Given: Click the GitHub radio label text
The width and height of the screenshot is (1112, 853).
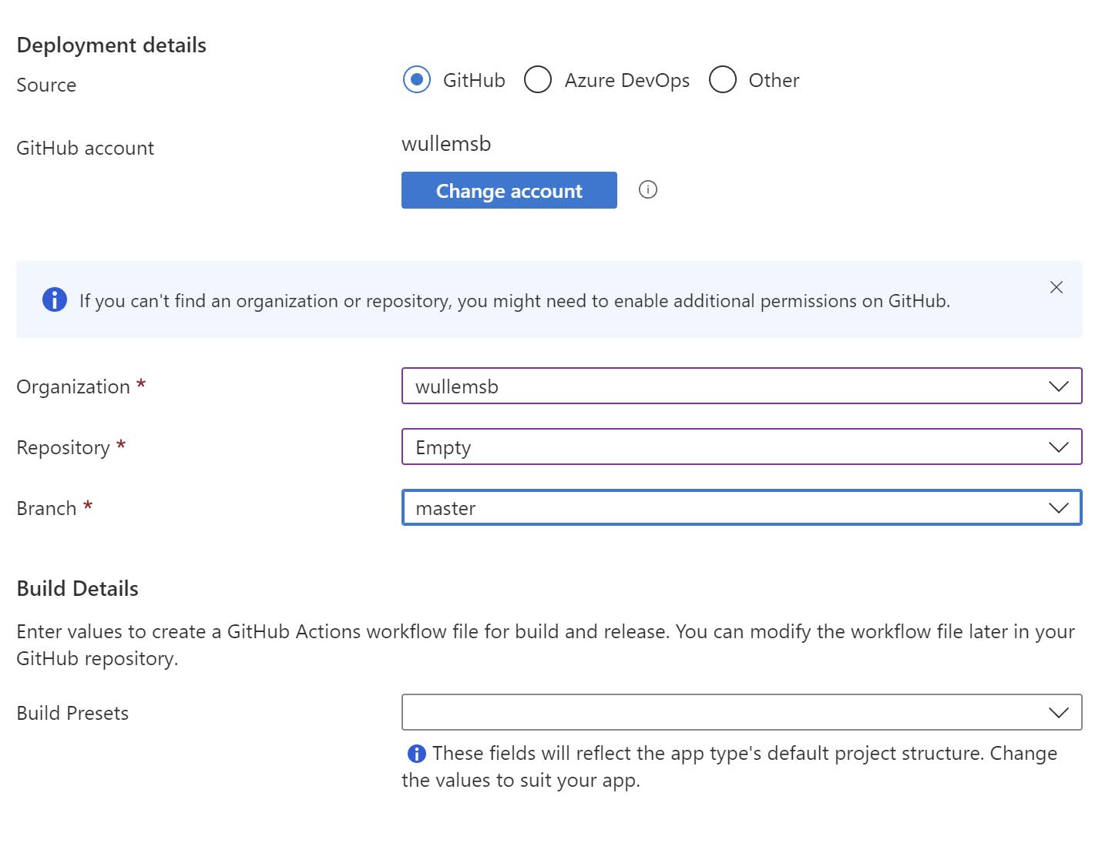Looking at the screenshot, I should pos(474,80).
